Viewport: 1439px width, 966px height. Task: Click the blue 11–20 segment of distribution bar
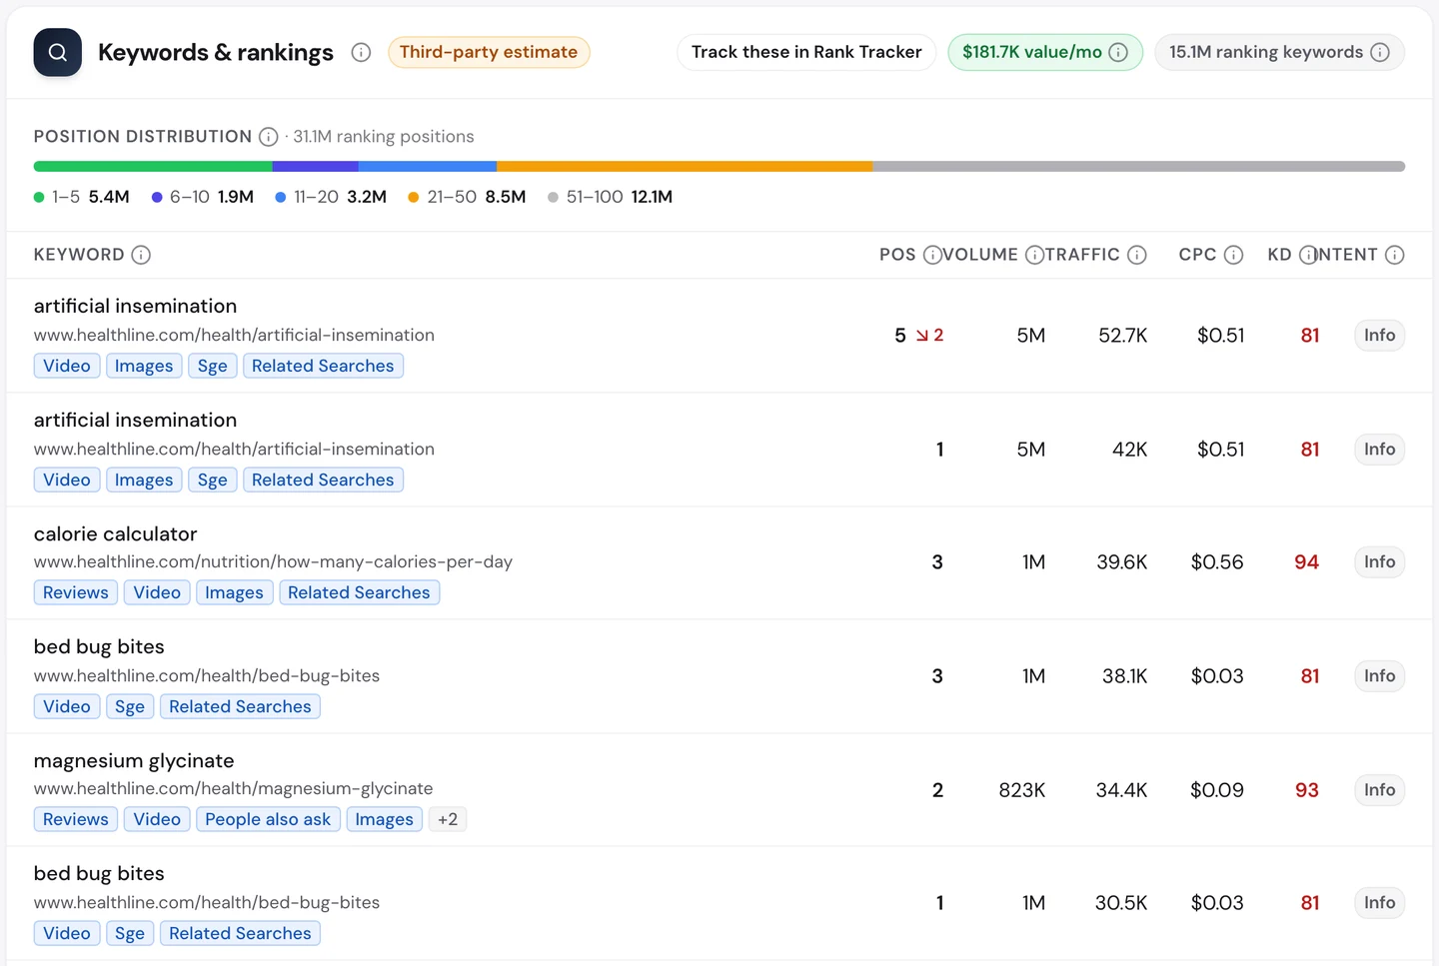pyautogui.click(x=428, y=167)
